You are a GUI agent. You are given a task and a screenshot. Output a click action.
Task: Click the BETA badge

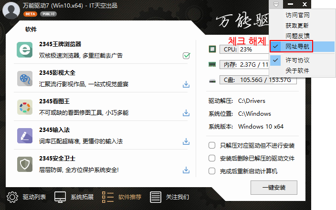[30, 14]
